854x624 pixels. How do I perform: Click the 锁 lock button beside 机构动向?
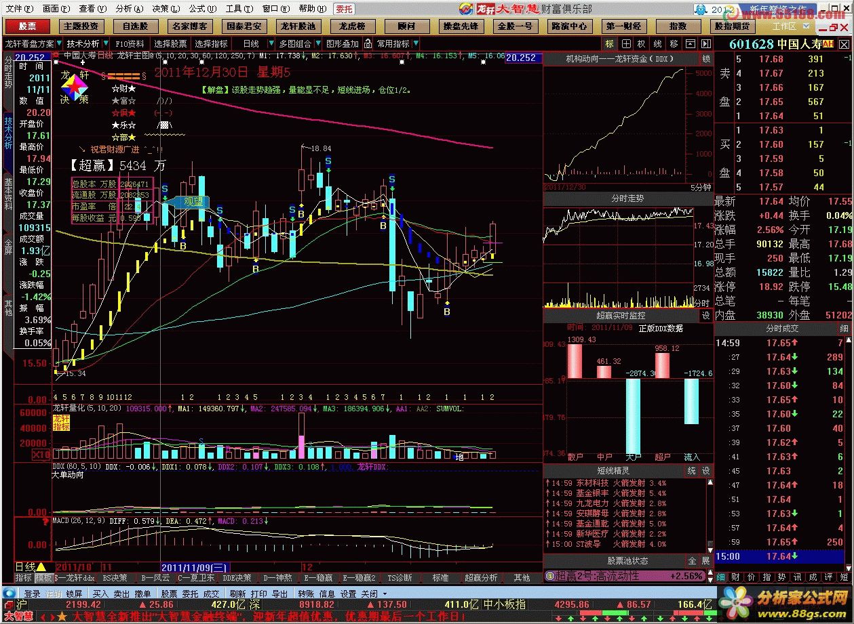coord(706,58)
